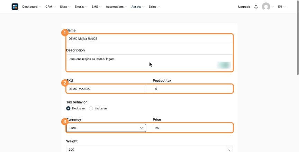Click the page vertical scrollbar
The height and width of the screenshot is (152, 299).
298,37
